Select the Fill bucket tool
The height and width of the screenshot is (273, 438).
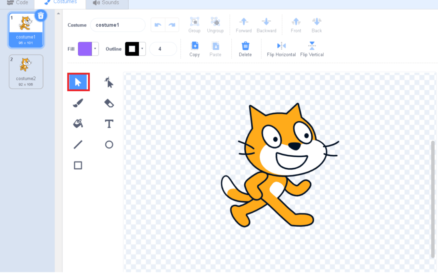(78, 123)
